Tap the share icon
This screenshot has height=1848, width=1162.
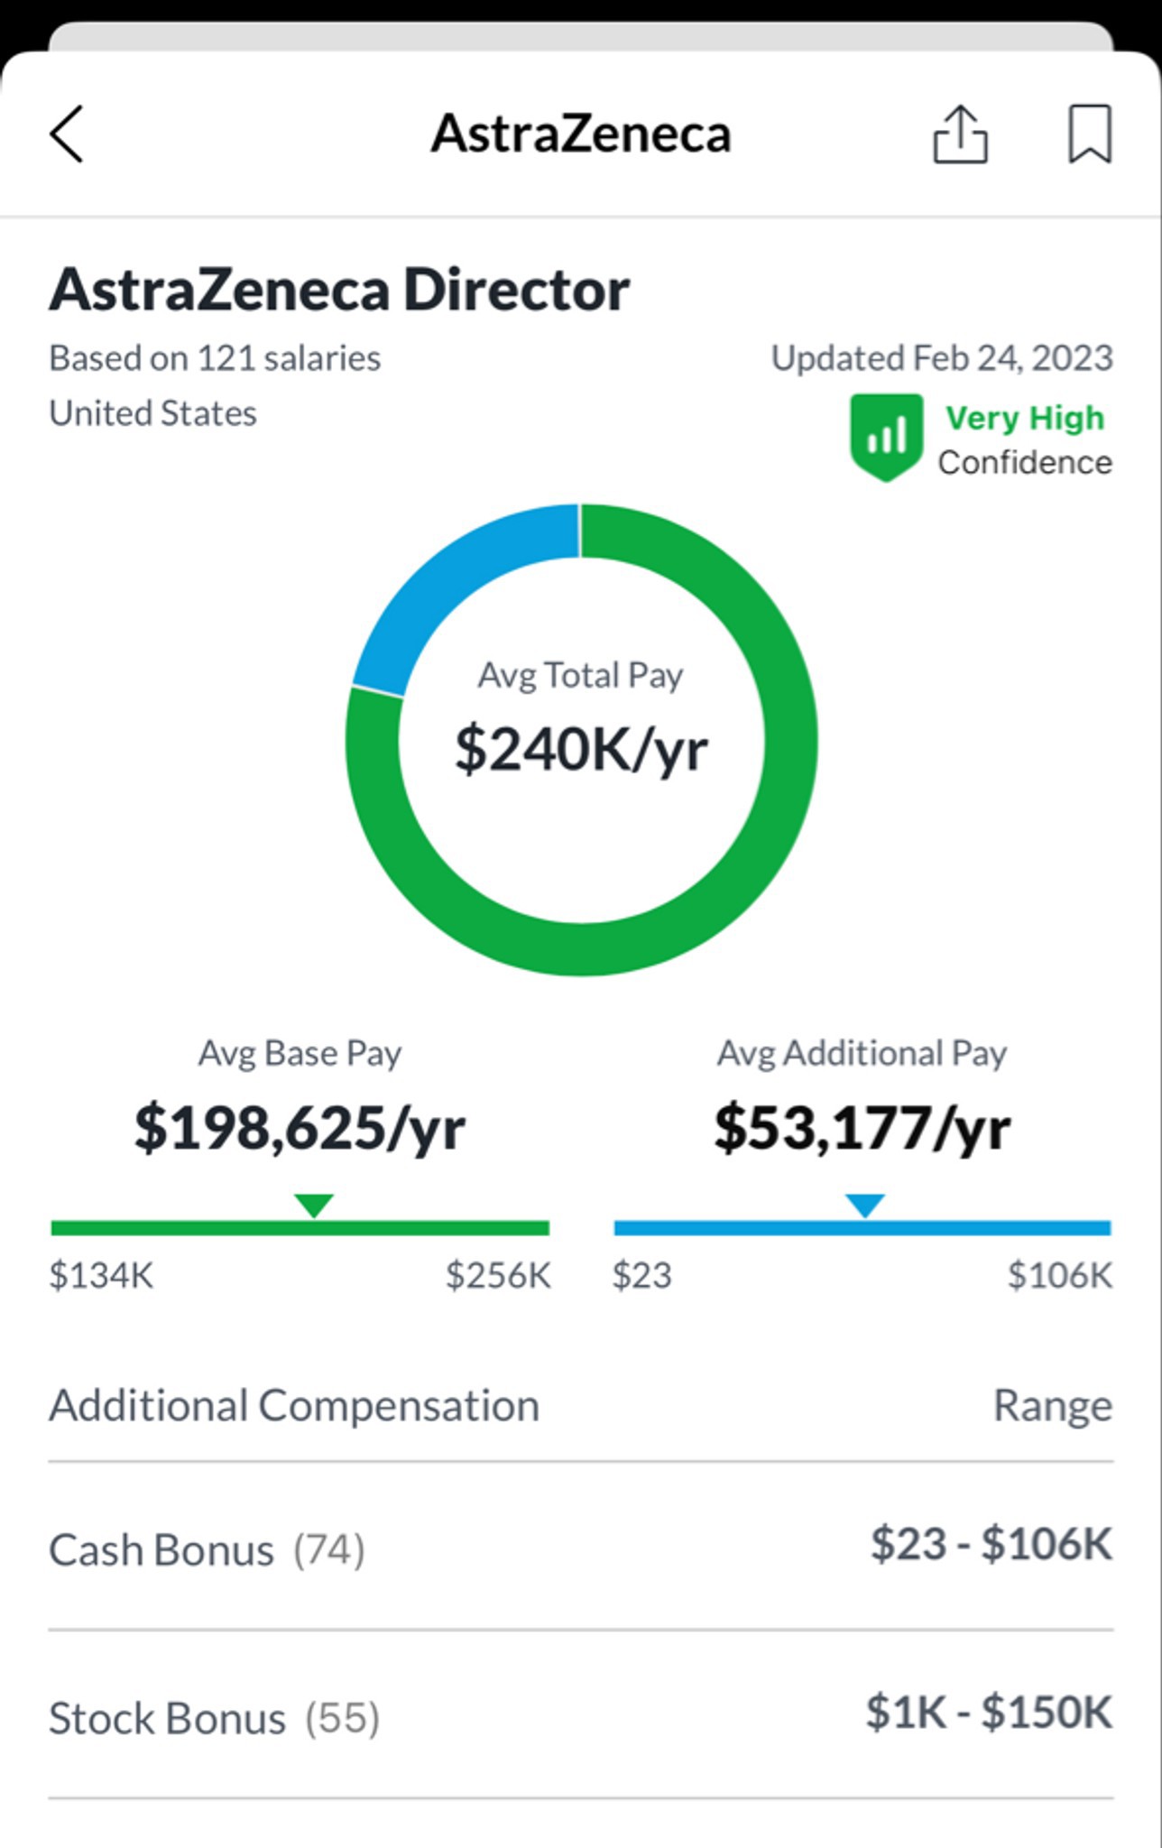[960, 134]
